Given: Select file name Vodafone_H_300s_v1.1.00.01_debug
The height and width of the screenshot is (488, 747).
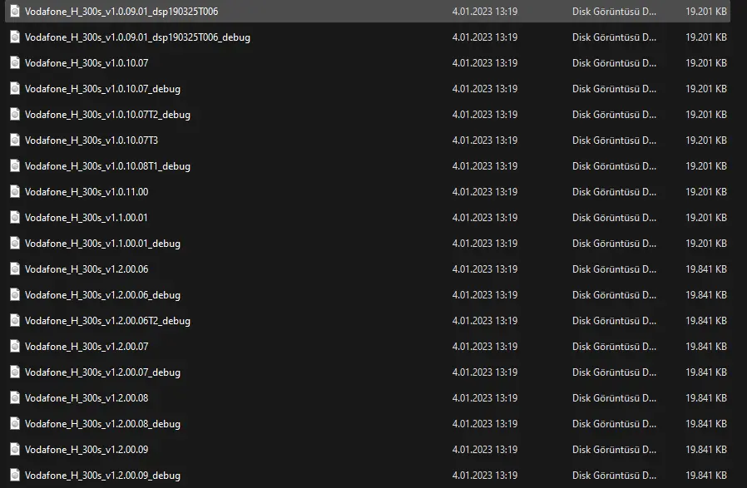Looking at the screenshot, I should (x=102, y=244).
